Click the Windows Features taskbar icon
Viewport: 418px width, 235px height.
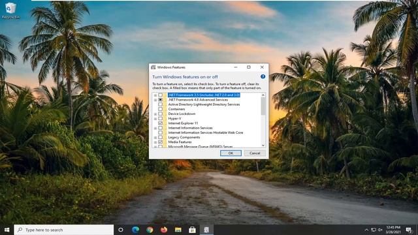tap(206, 230)
